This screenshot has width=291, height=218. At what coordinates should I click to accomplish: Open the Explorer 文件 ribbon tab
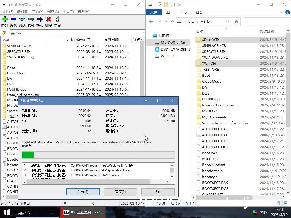click(x=154, y=12)
